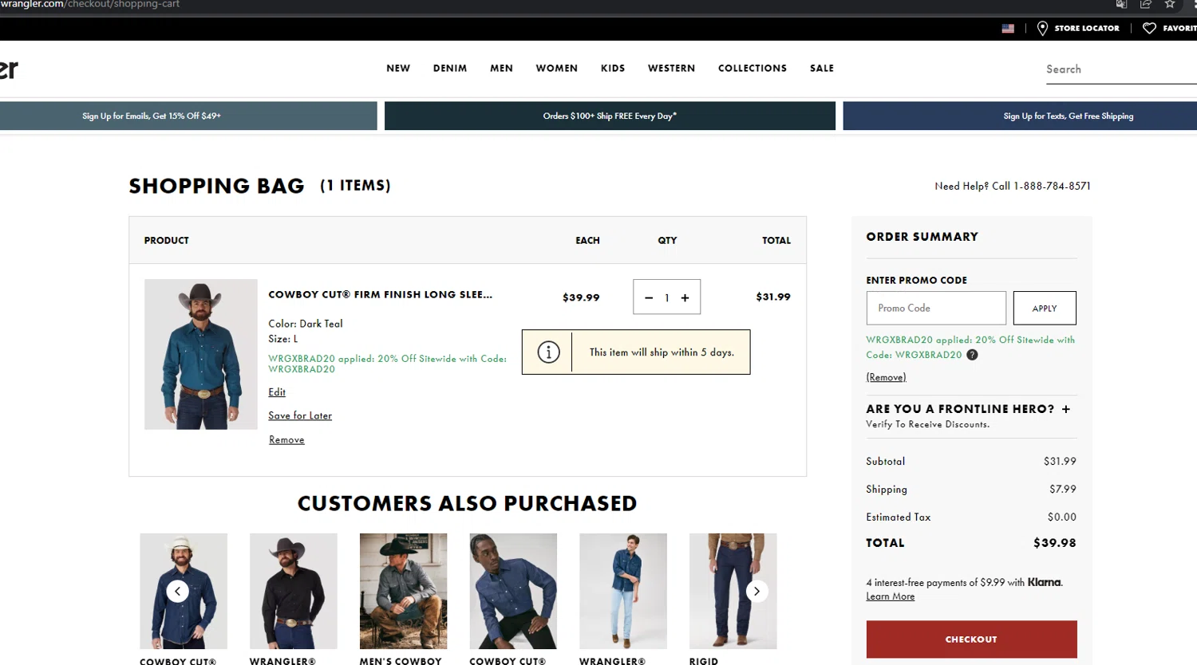Click the share icon in browser bar
The image size is (1197, 665).
coord(1146,4)
